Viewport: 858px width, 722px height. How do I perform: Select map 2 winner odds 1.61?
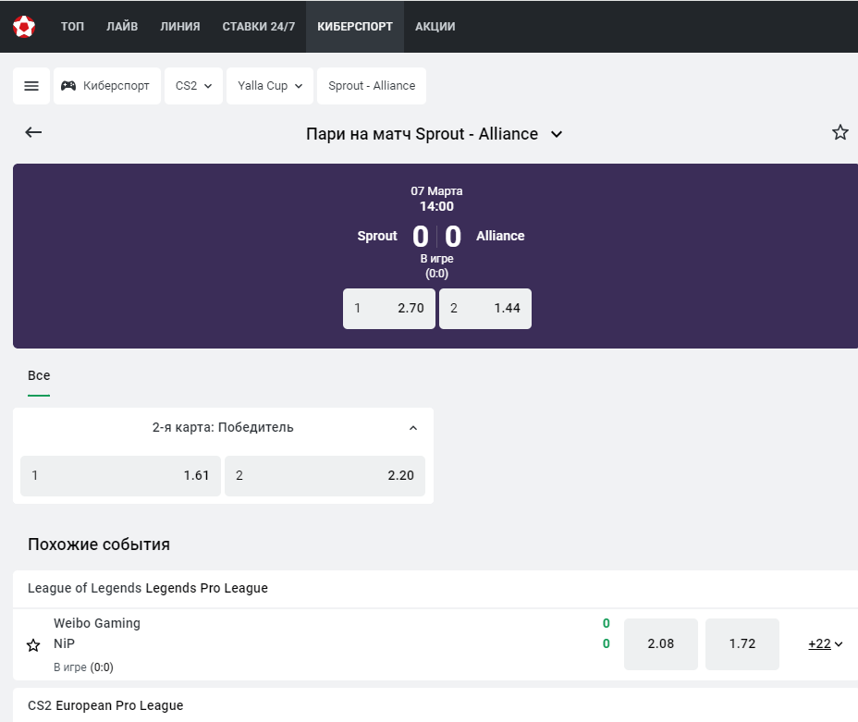tap(120, 476)
